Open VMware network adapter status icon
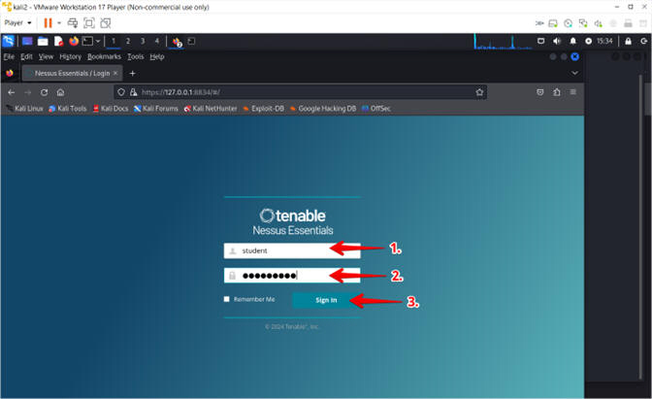This screenshot has height=399, width=652. coord(583,23)
